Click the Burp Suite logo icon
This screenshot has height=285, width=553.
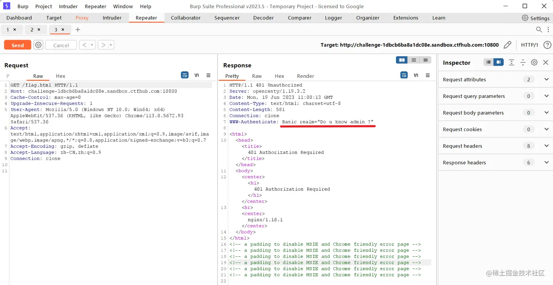(7, 6)
